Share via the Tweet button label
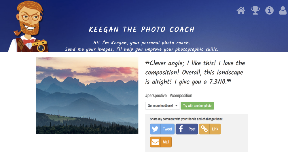This screenshot has height=161, width=288. pos(167,129)
